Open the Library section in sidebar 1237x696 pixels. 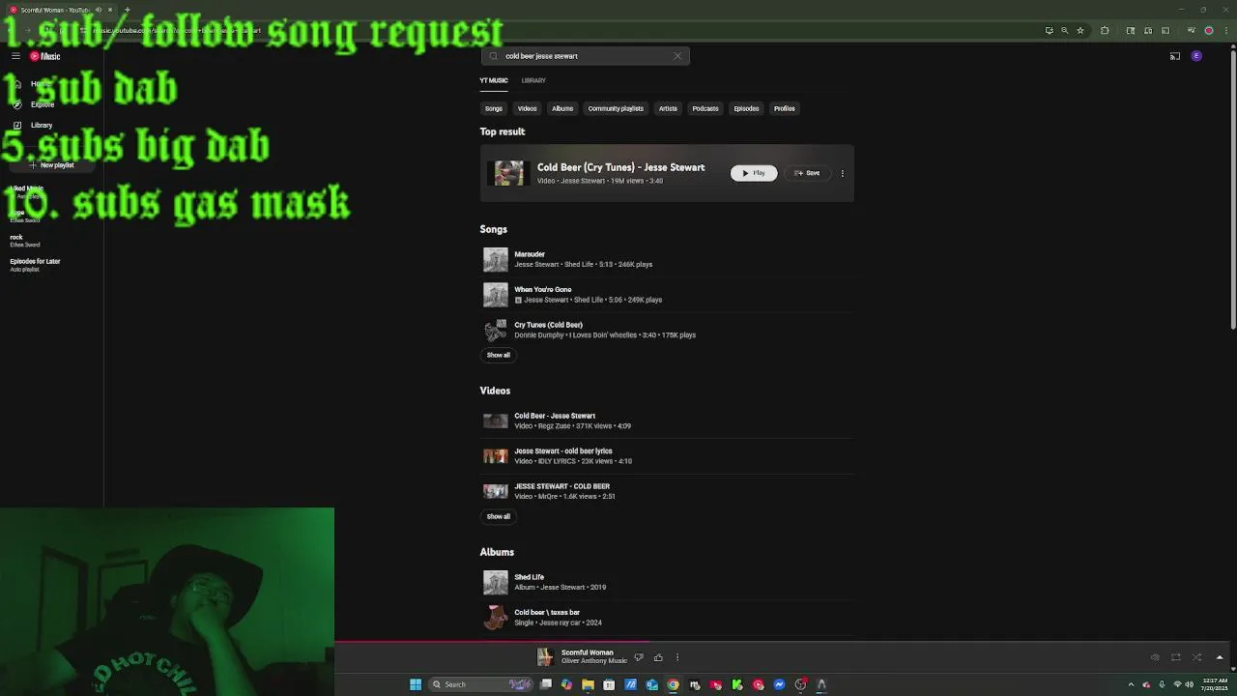pyautogui.click(x=41, y=125)
